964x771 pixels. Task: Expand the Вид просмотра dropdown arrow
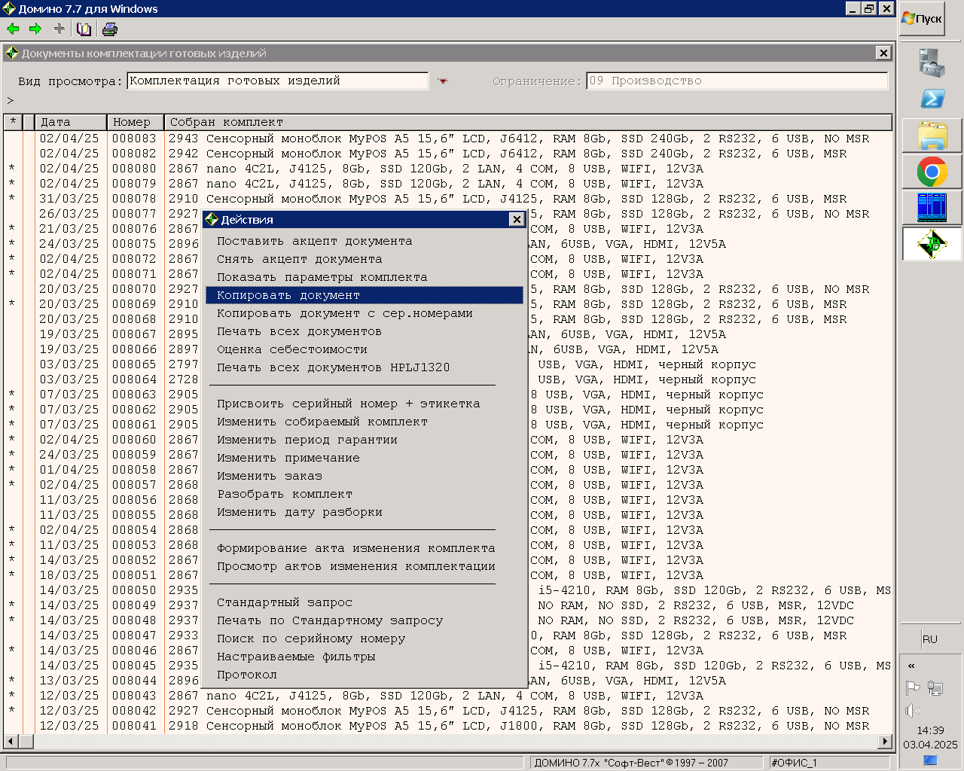pos(443,81)
